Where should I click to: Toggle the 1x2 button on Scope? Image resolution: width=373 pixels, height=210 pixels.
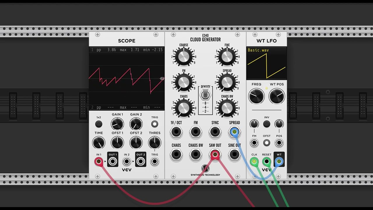pos(99,124)
